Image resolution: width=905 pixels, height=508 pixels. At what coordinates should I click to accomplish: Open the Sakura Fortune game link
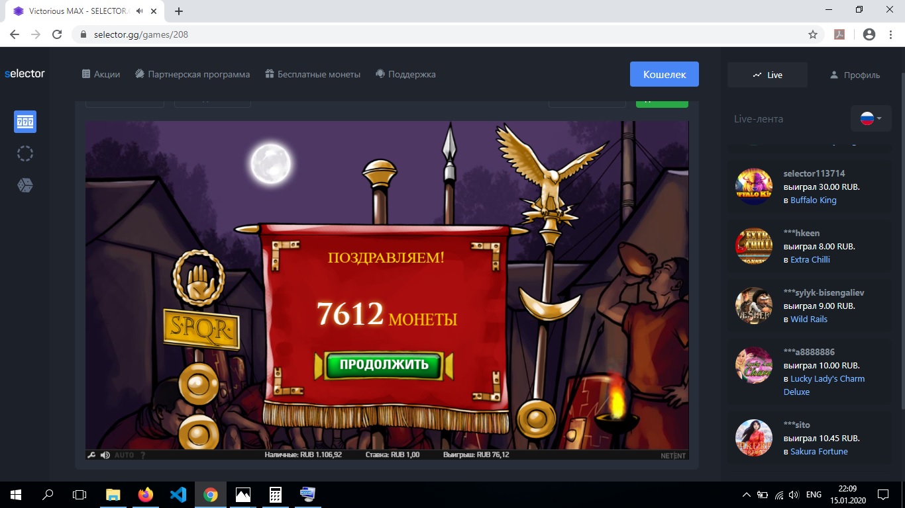click(819, 451)
